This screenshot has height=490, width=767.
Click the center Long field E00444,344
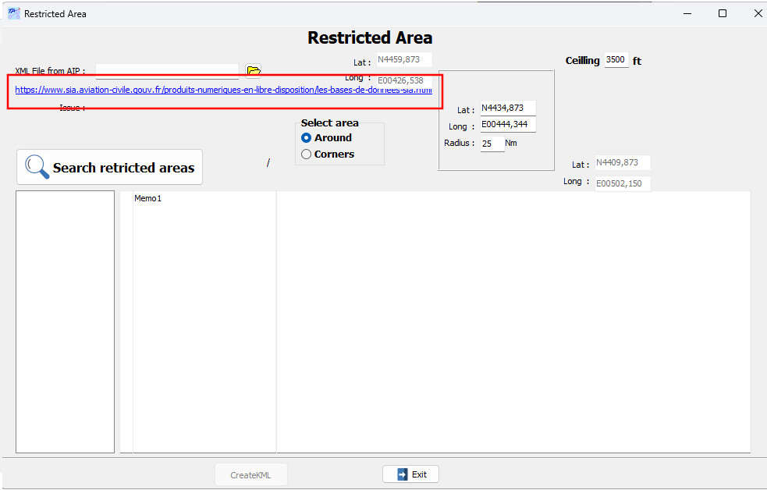click(507, 126)
